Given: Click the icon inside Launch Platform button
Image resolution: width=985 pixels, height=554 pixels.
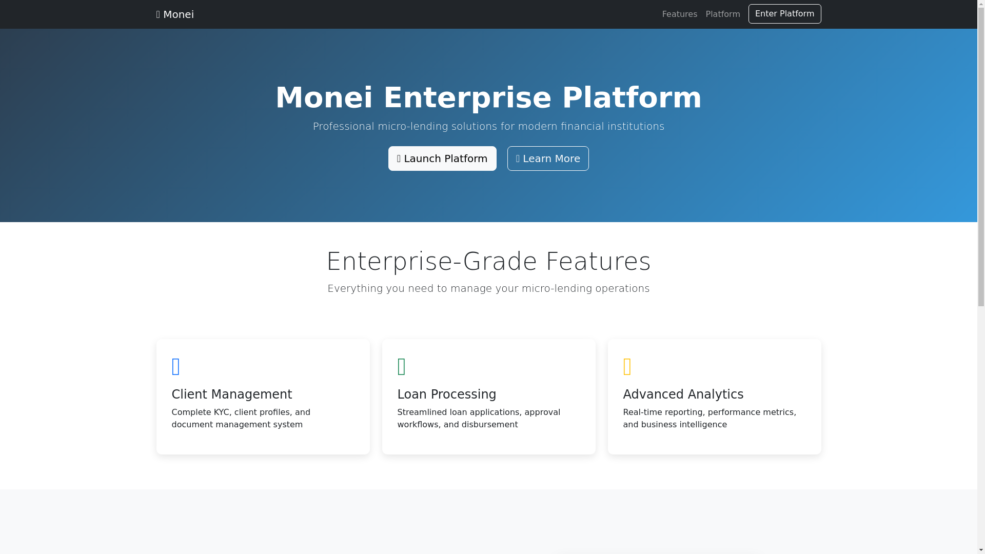Looking at the screenshot, I should [399, 159].
